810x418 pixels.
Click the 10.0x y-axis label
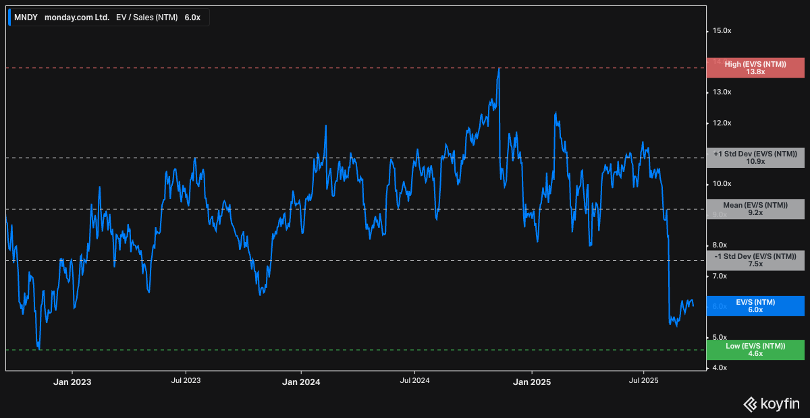(x=722, y=184)
